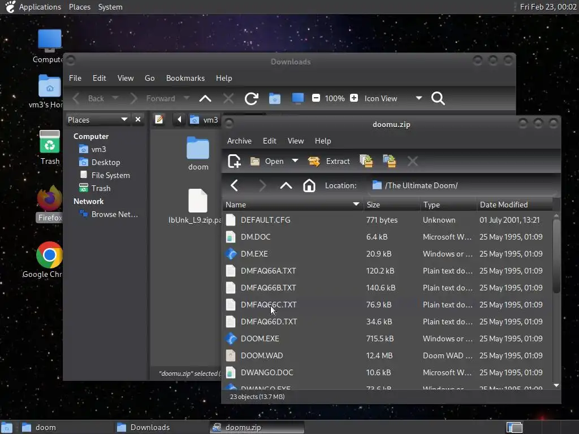This screenshot has width=579, height=434.
Task: Select the DEFAULT.CFG file row
Action: click(388, 220)
